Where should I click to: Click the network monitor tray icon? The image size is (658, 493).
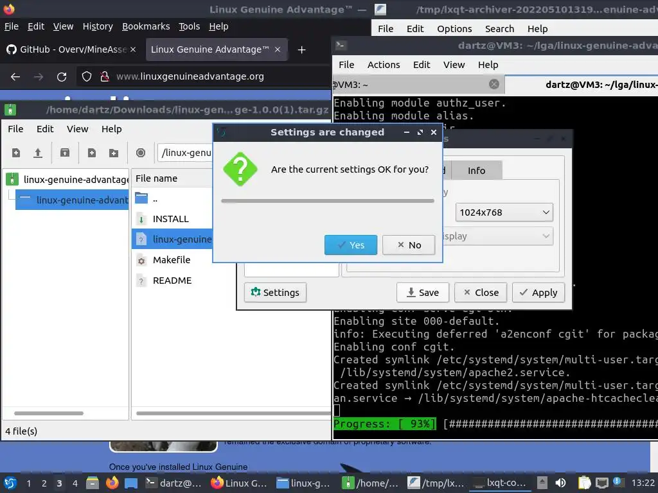[x=601, y=483]
